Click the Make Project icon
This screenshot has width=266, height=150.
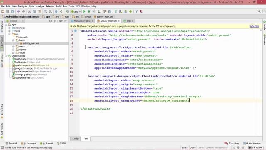click(x=67, y=11)
